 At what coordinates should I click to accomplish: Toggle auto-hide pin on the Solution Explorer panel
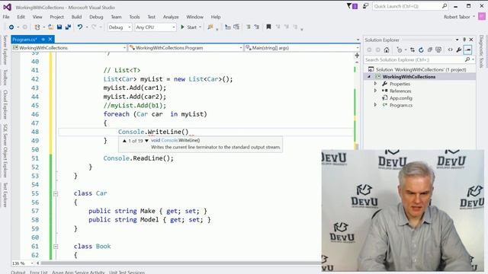point(464,40)
